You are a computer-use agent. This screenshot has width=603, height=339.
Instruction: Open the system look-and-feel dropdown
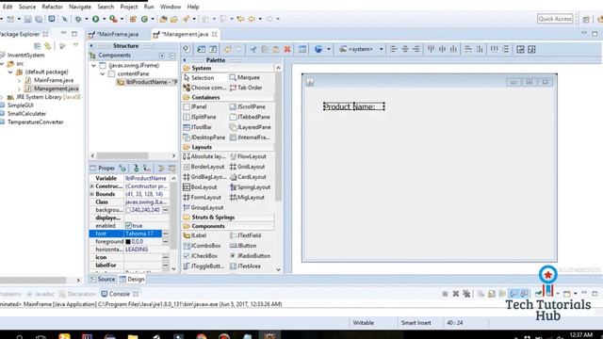tap(381, 49)
